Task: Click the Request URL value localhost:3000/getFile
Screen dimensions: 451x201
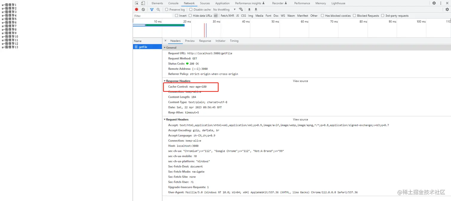Action: point(210,53)
